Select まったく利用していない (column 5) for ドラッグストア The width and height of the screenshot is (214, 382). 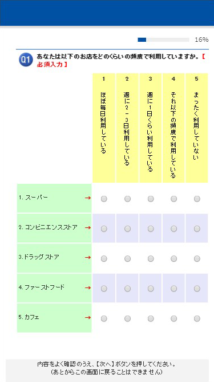click(x=197, y=259)
